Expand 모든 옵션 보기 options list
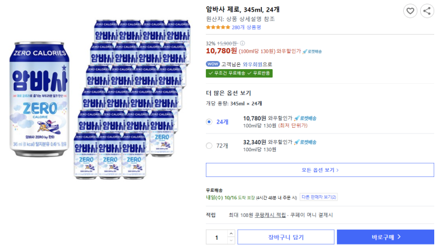Viewport: 436px width, 245px height. coord(320,170)
